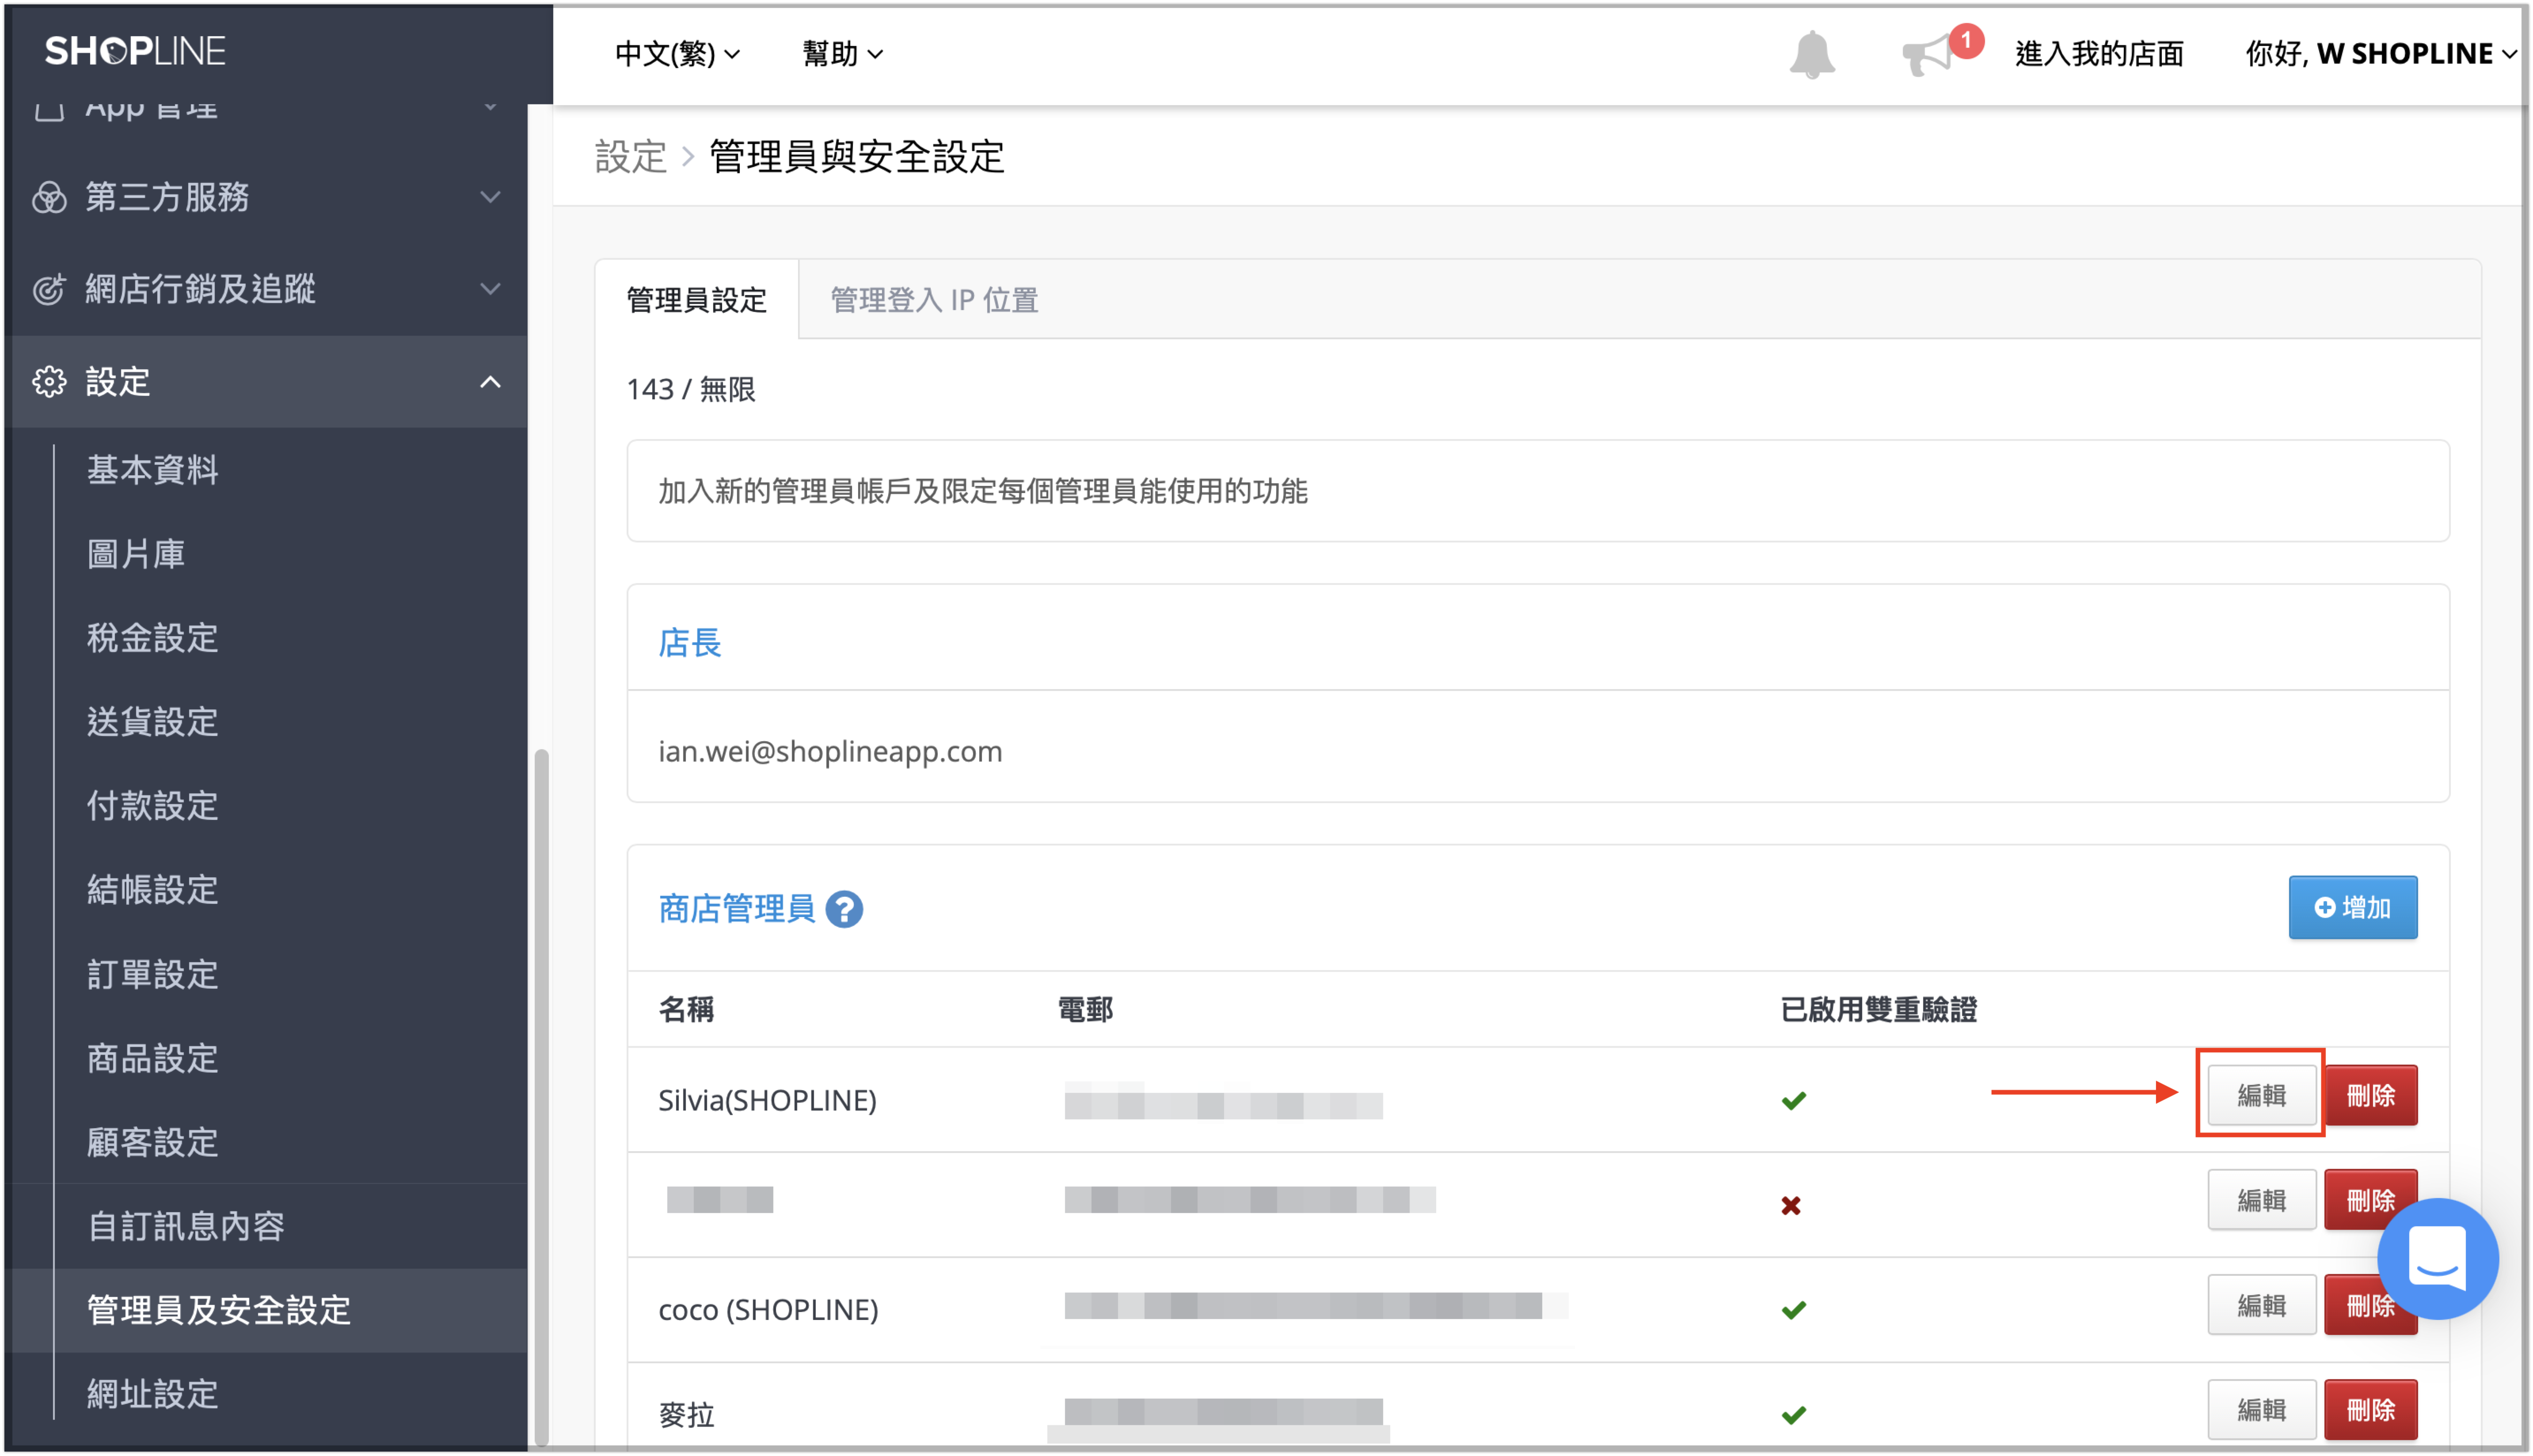This screenshot has width=2533, height=1456.
Task: Open the 中文(繁) language dropdown
Action: click(677, 54)
